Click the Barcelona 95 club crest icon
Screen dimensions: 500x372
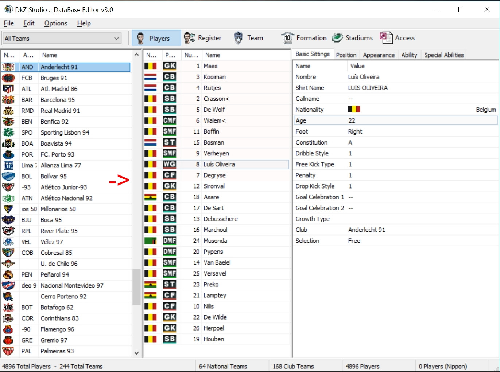point(8,100)
